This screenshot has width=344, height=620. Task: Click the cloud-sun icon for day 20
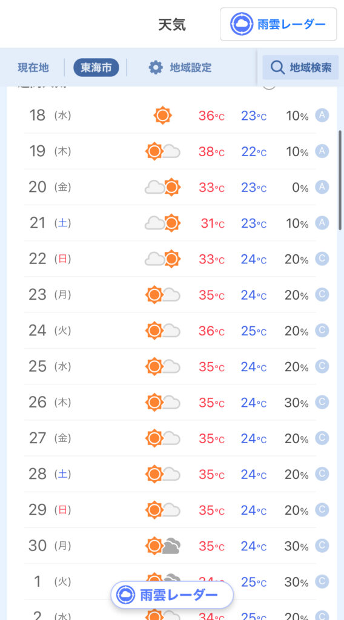(163, 187)
